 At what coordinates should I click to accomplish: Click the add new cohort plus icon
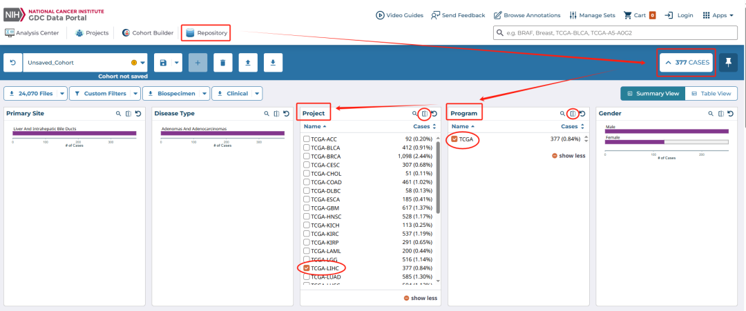(x=198, y=63)
